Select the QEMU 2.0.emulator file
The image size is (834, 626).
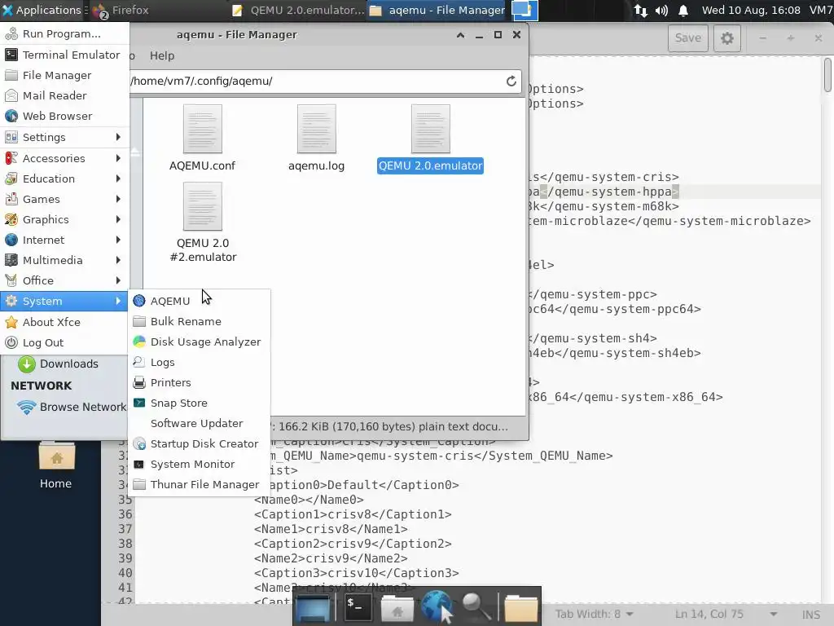pos(430,138)
